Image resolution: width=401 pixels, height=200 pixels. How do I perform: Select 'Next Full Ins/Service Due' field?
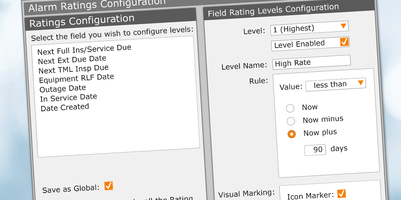coord(84,49)
